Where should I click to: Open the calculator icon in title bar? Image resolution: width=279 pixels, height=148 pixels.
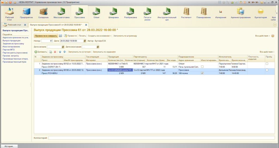pos(240,2)
